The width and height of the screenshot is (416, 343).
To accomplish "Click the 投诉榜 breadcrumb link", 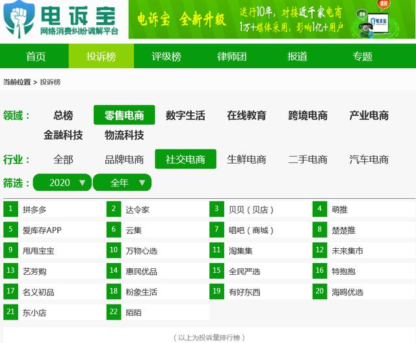I will (x=50, y=82).
